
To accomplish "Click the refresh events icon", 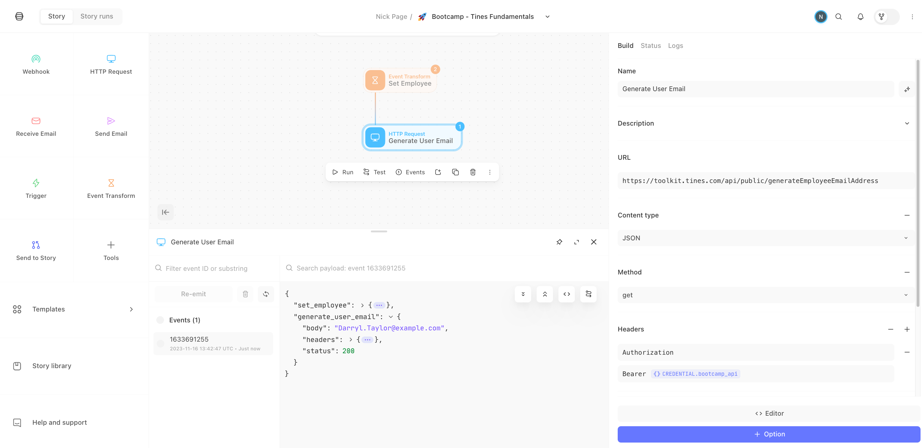I will click(x=266, y=294).
